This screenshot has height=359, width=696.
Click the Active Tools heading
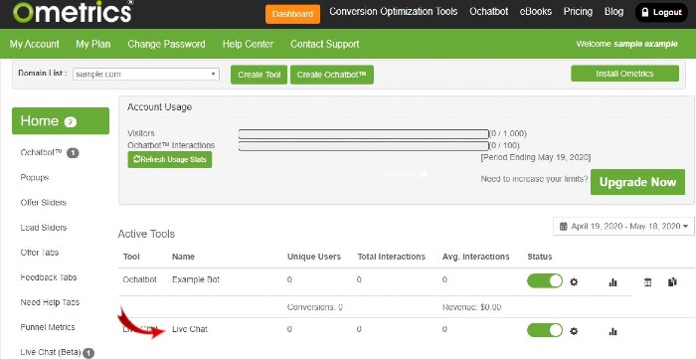(146, 234)
